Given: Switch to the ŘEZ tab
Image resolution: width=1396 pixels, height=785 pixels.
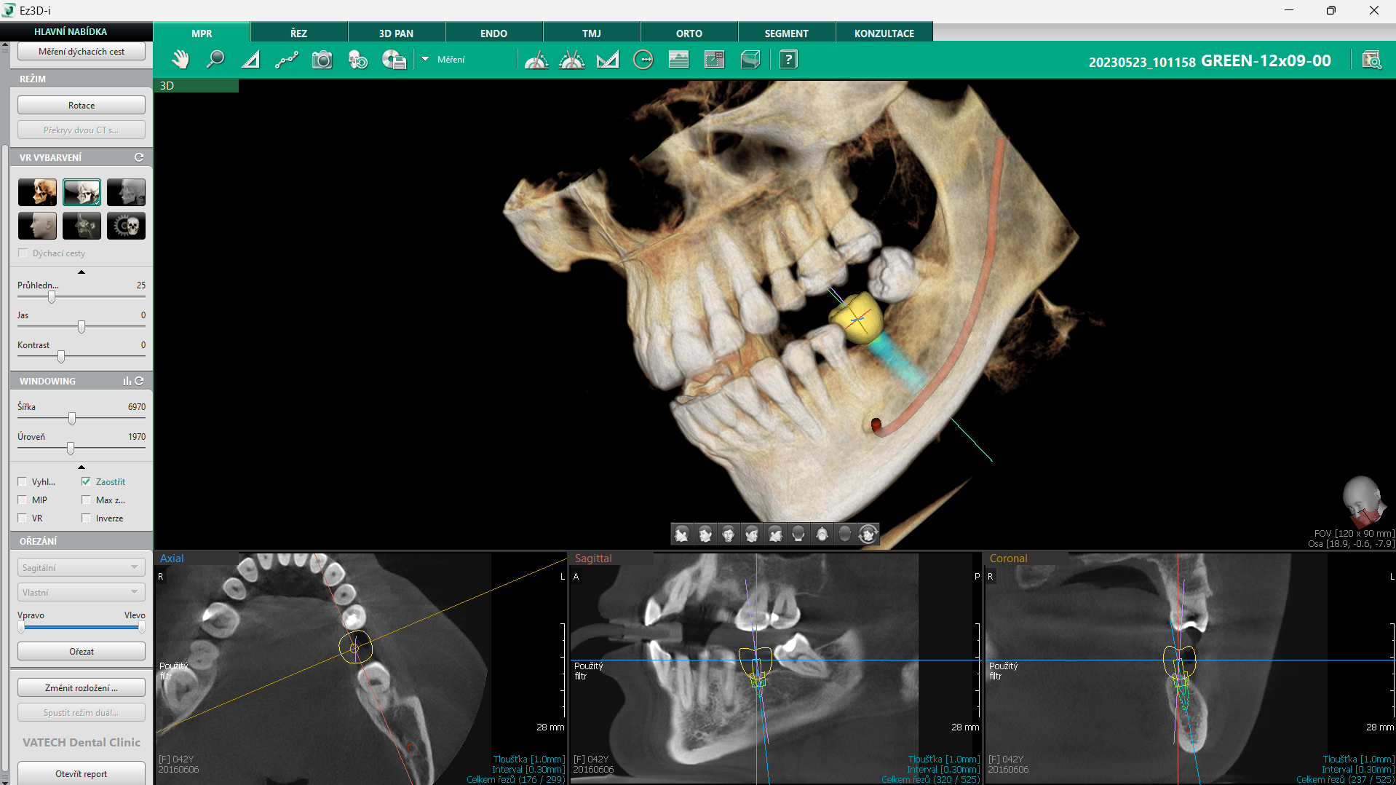Looking at the screenshot, I should (x=299, y=33).
